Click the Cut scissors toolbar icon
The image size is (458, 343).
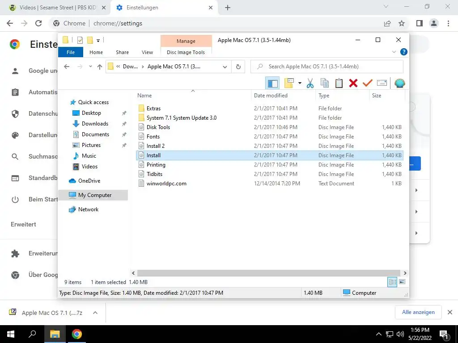(x=310, y=83)
